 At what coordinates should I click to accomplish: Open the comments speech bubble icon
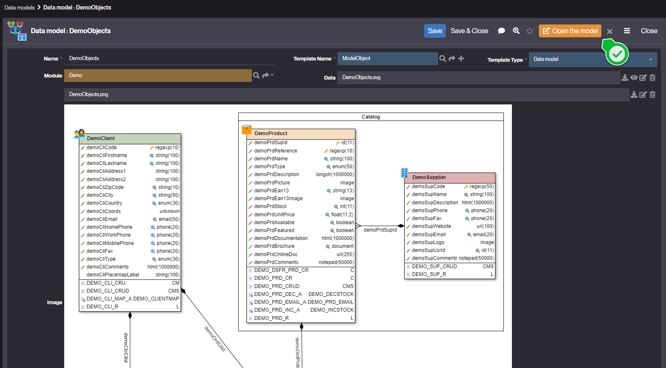click(x=501, y=31)
